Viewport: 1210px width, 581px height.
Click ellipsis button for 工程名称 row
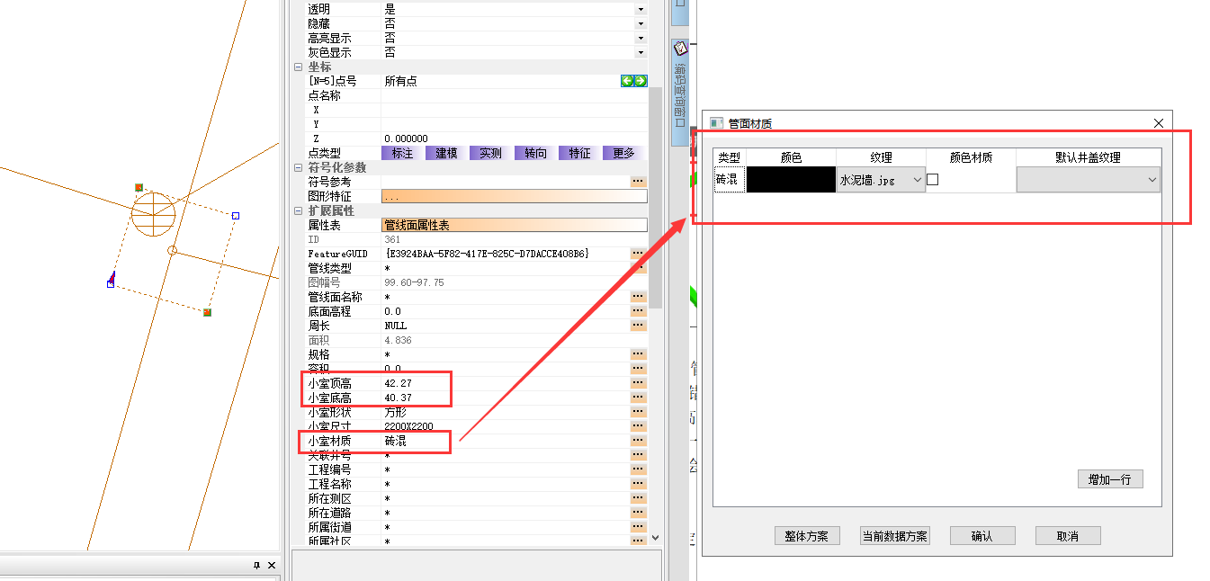point(639,484)
